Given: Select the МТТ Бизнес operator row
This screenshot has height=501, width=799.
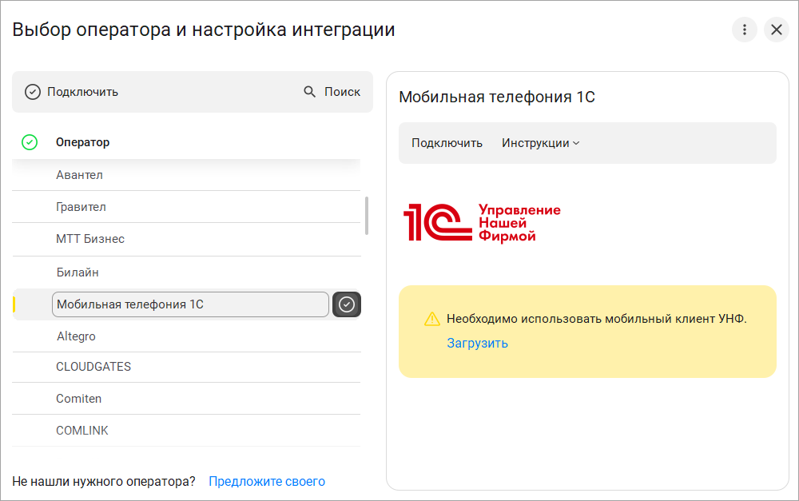Looking at the screenshot, I should pyautogui.click(x=186, y=239).
